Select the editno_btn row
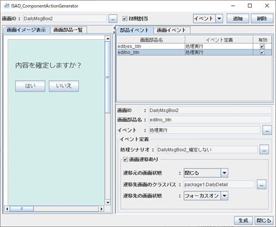The image size is (276, 227). [x=194, y=52]
